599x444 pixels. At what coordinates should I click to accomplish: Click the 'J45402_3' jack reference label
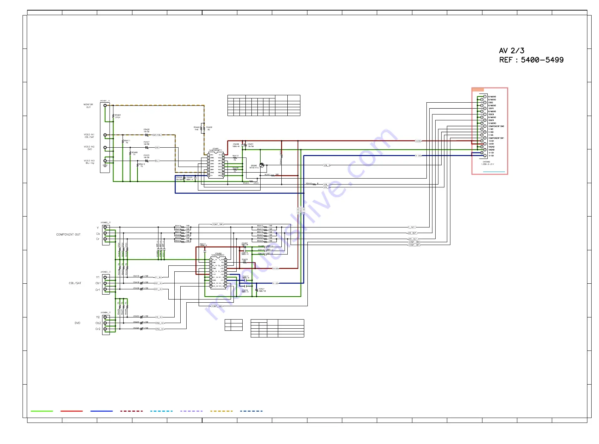tap(105, 223)
